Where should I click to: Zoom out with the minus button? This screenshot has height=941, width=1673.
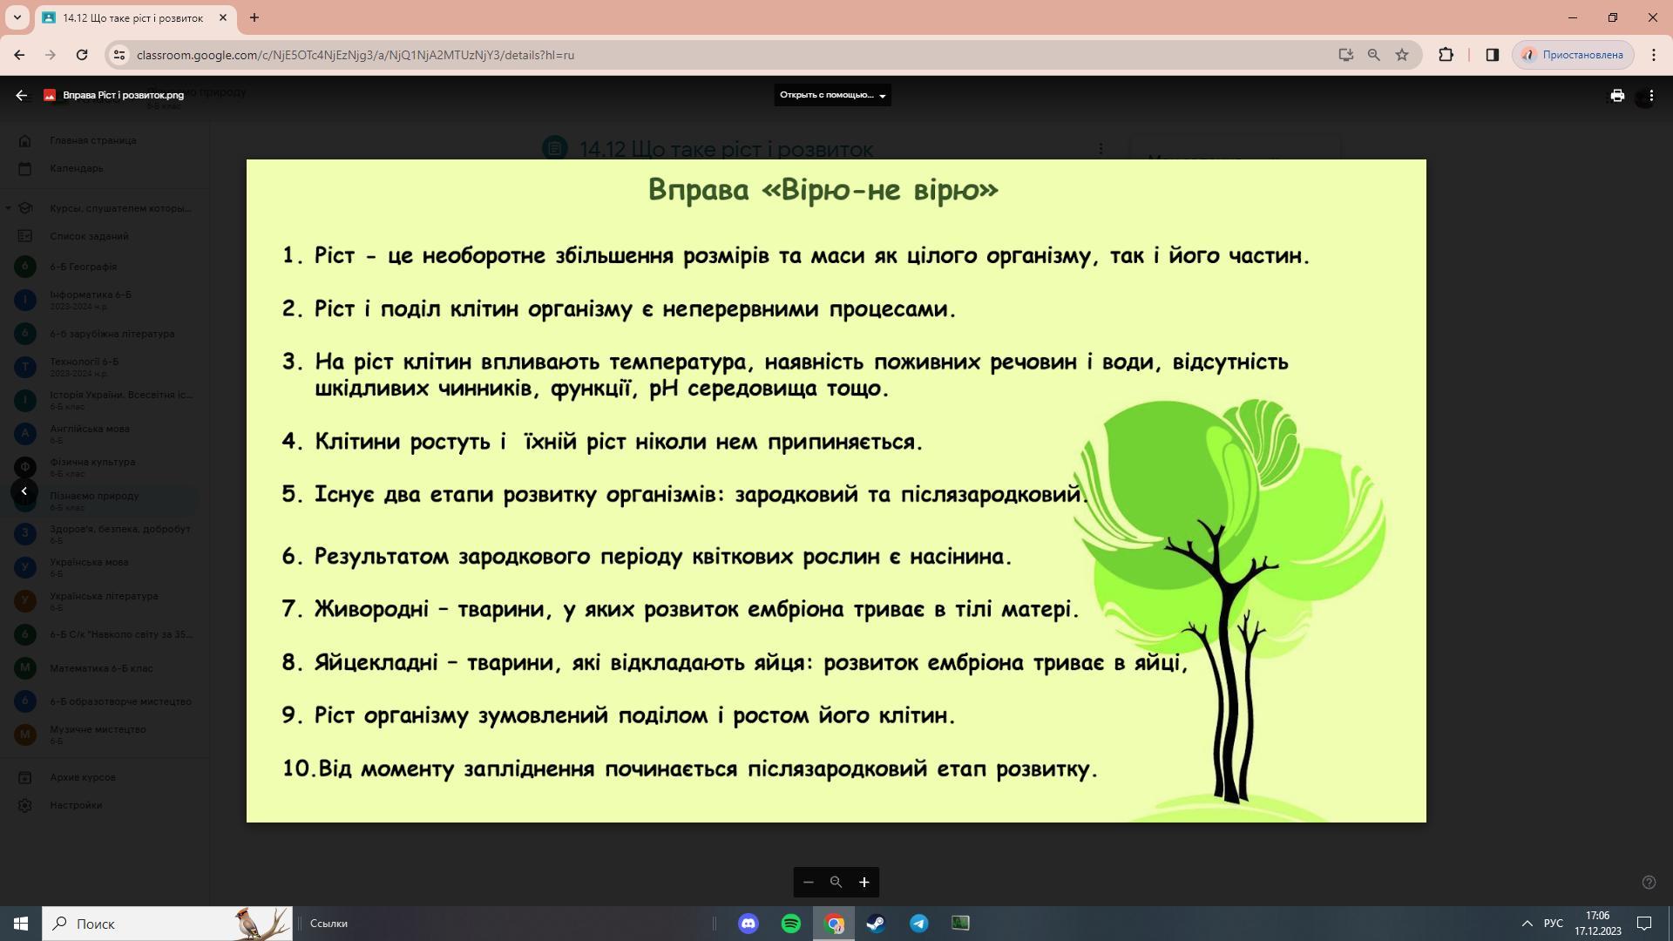[x=809, y=883]
